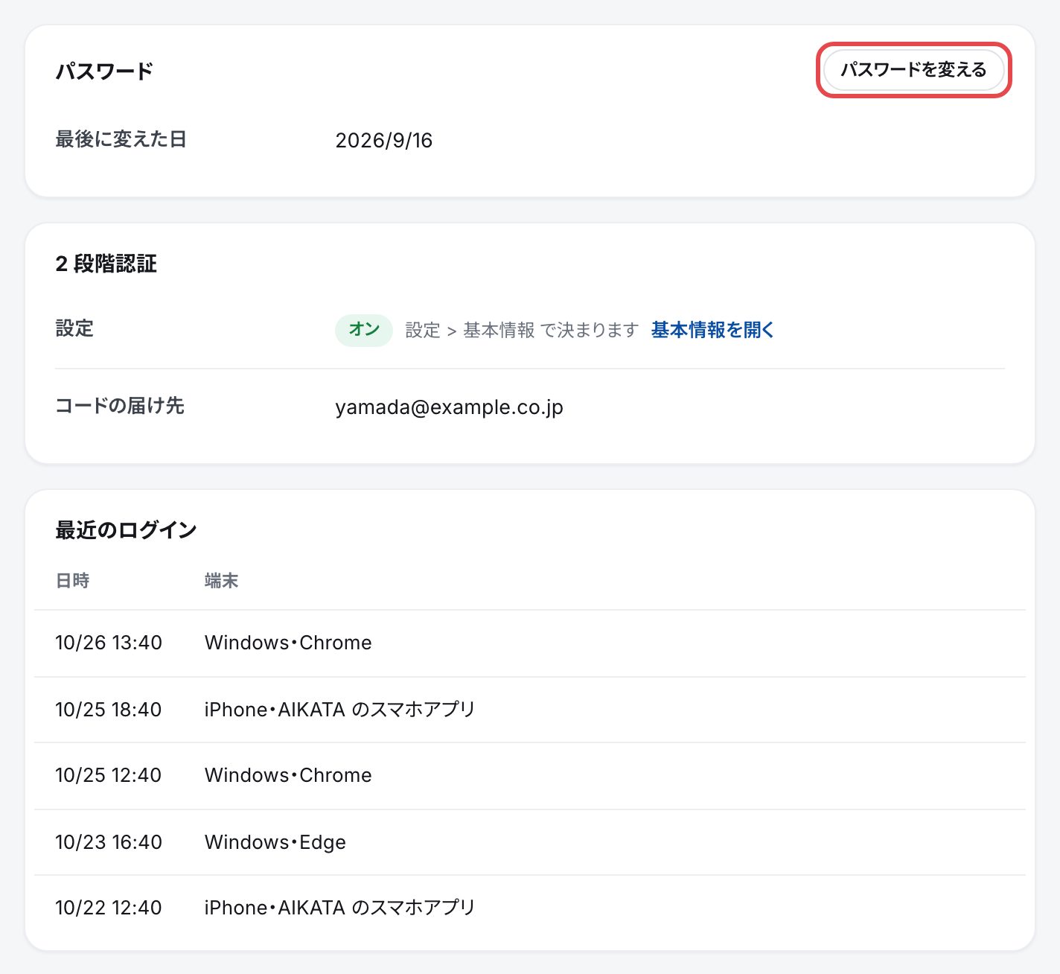Select Windows•Chrome in the 10/26 13:40 row
1060x974 pixels.
(288, 643)
